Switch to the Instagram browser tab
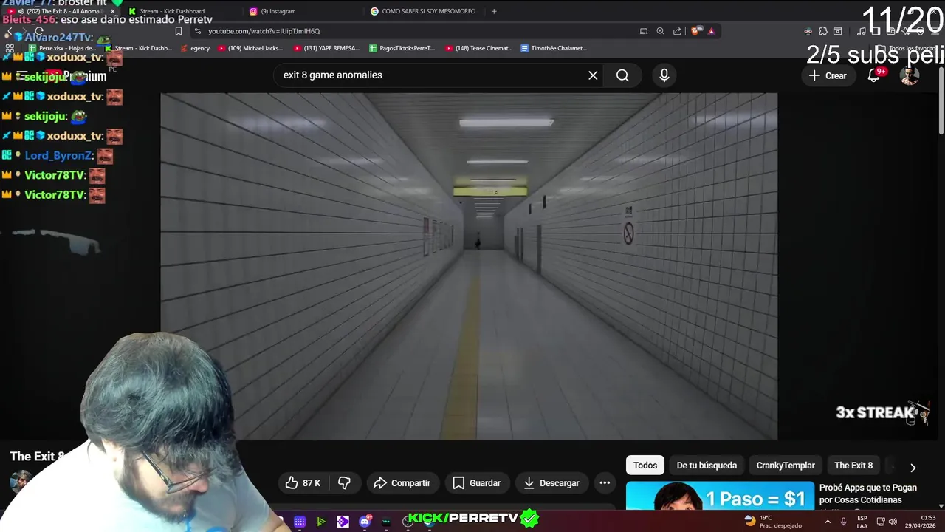The height and width of the screenshot is (532, 945). pyautogui.click(x=278, y=11)
